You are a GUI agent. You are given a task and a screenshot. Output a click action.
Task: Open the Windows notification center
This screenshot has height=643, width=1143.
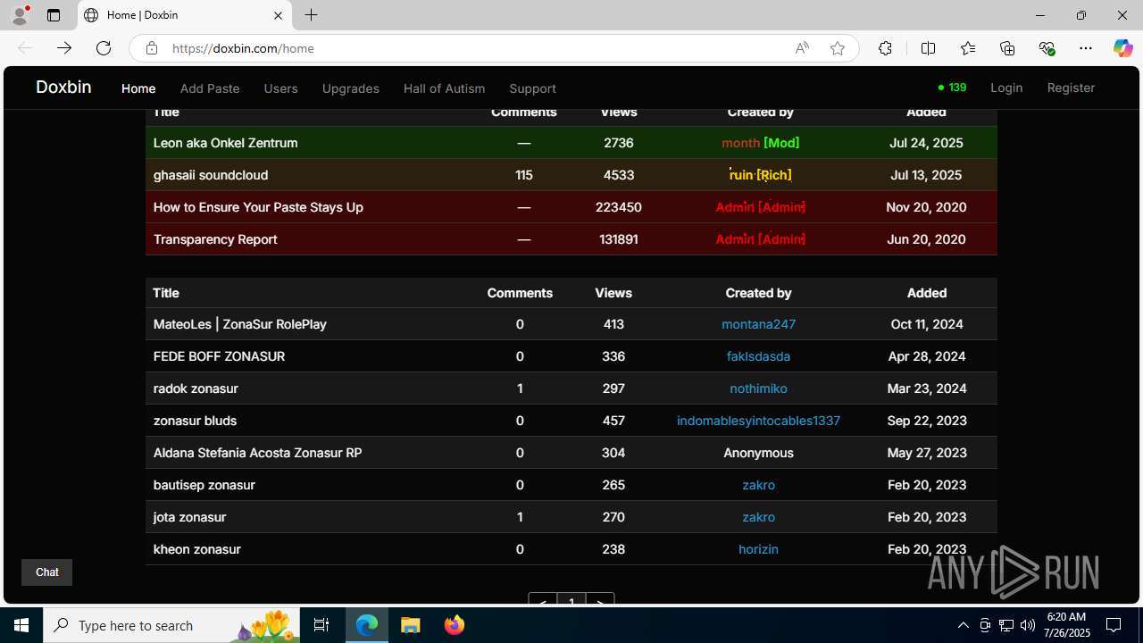tap(1114, 625)
